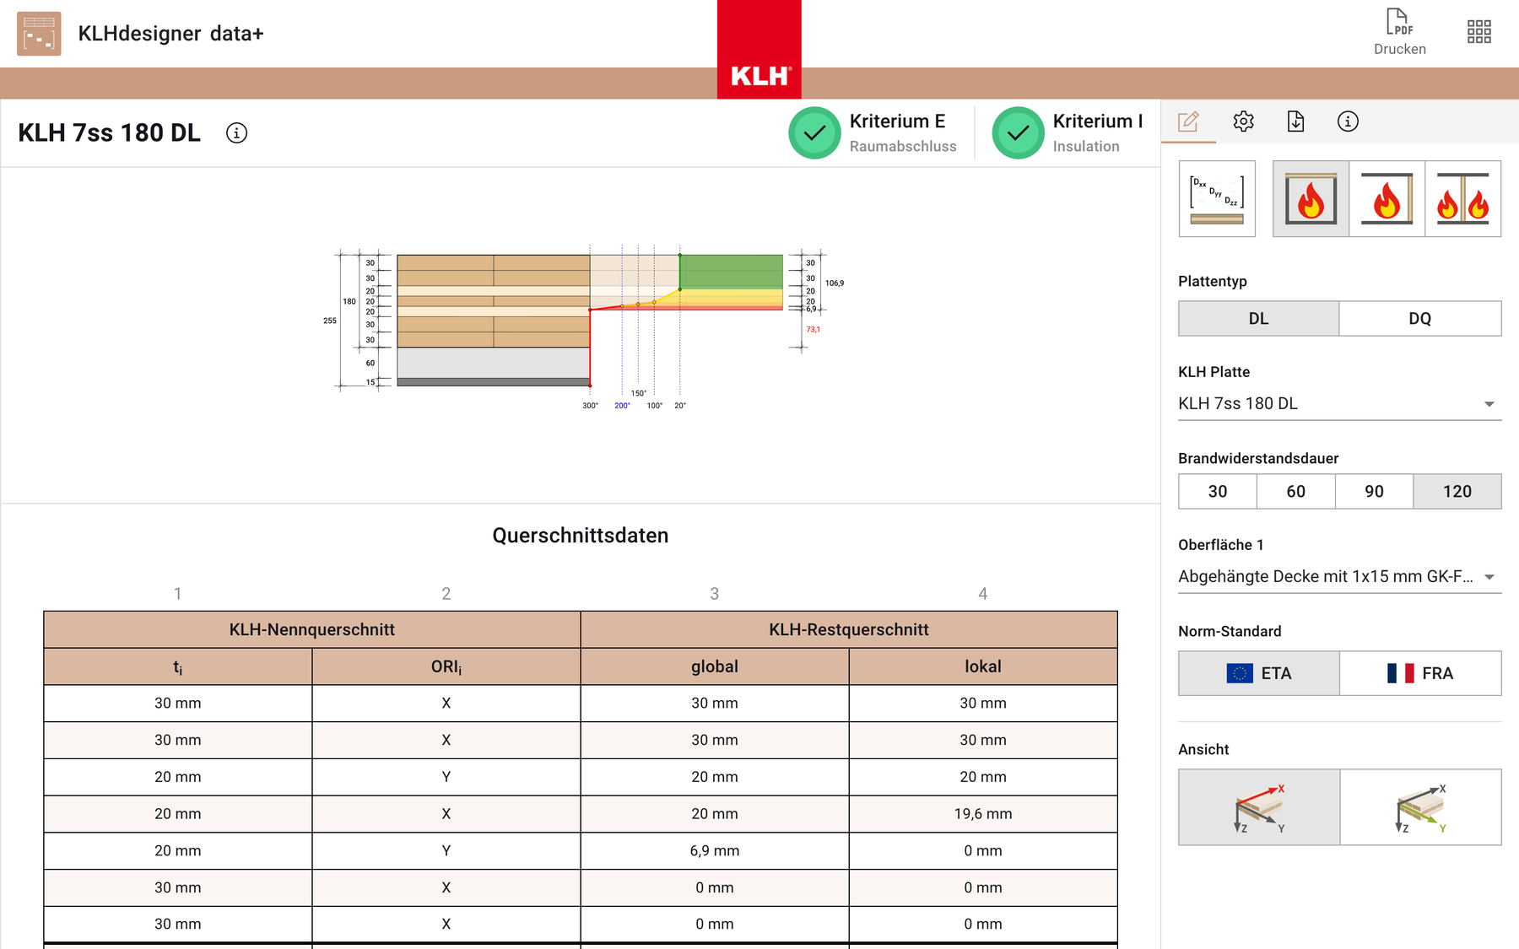Image resolution: width=1519 pixels, height=949 pixels.
Task: Click the 6,9 mm global cell
Action: coord(715,851)
